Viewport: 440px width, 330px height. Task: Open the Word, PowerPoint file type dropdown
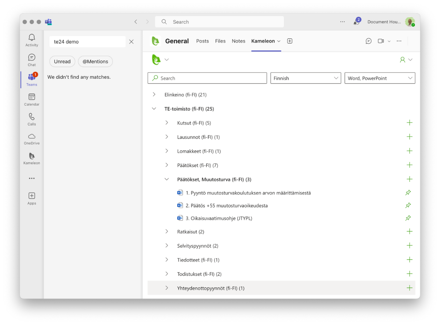click(x=380, y=78)
